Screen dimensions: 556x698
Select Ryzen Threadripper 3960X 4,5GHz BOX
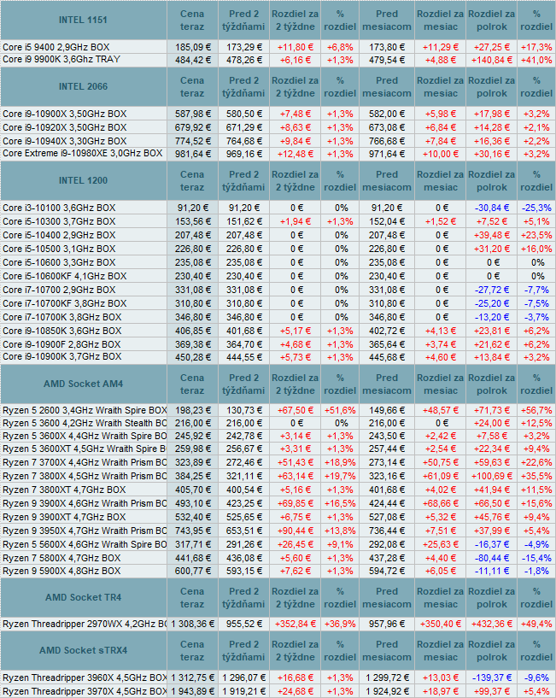coord(85,678)
